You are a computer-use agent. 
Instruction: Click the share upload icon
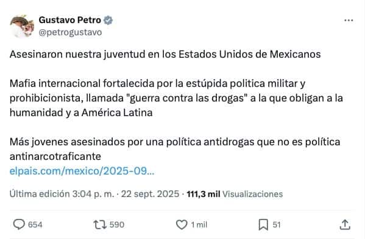pos(345,224)
